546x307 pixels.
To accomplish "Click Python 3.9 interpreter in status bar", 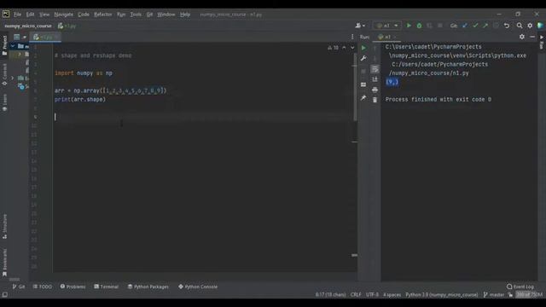I will tap(442, 294).
